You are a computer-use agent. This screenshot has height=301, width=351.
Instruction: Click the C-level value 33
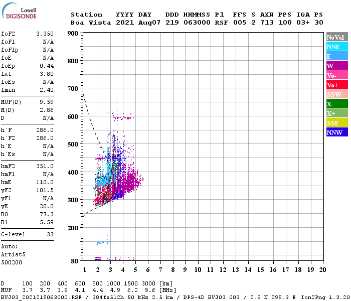pos(50,234)
